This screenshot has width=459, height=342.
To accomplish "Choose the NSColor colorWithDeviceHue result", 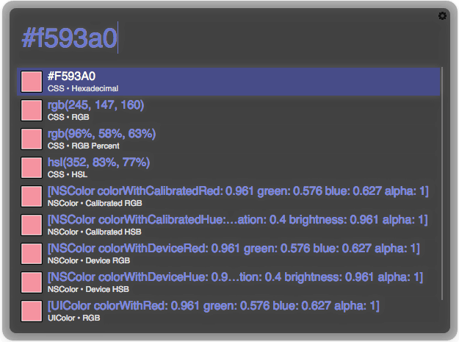I will pyautogui.click(x=228, y=282).
